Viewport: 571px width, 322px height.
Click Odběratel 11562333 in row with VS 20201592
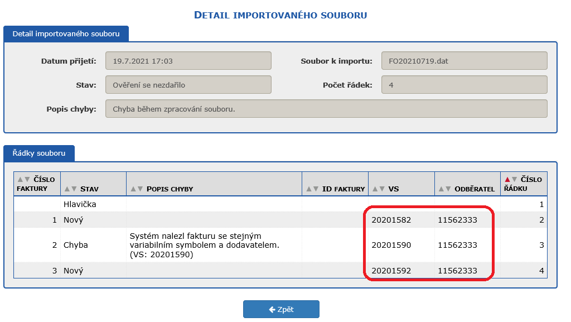pos(457,271)
